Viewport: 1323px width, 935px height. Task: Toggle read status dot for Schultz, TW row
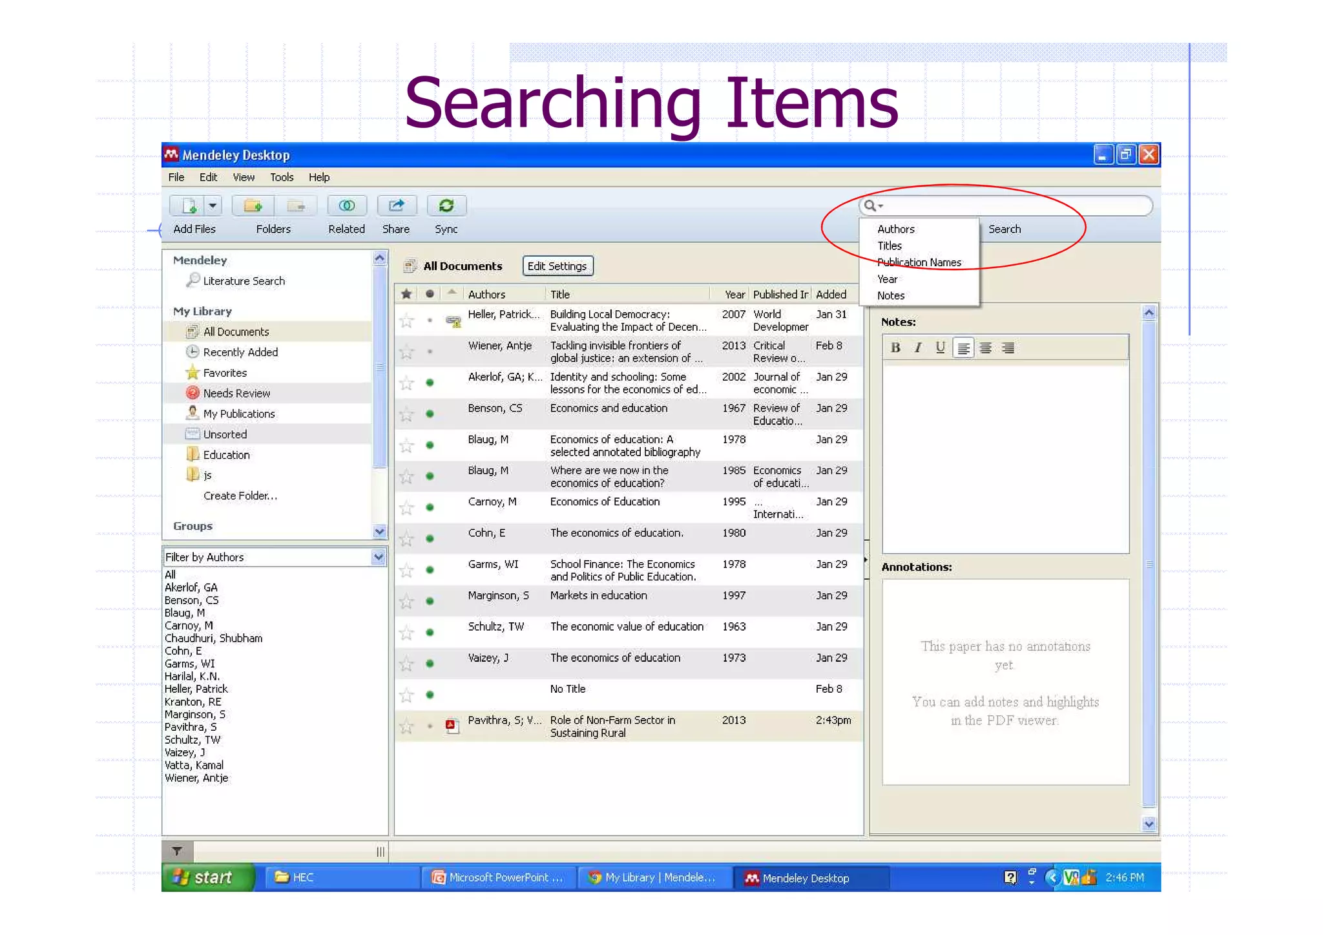coord(430,632)
